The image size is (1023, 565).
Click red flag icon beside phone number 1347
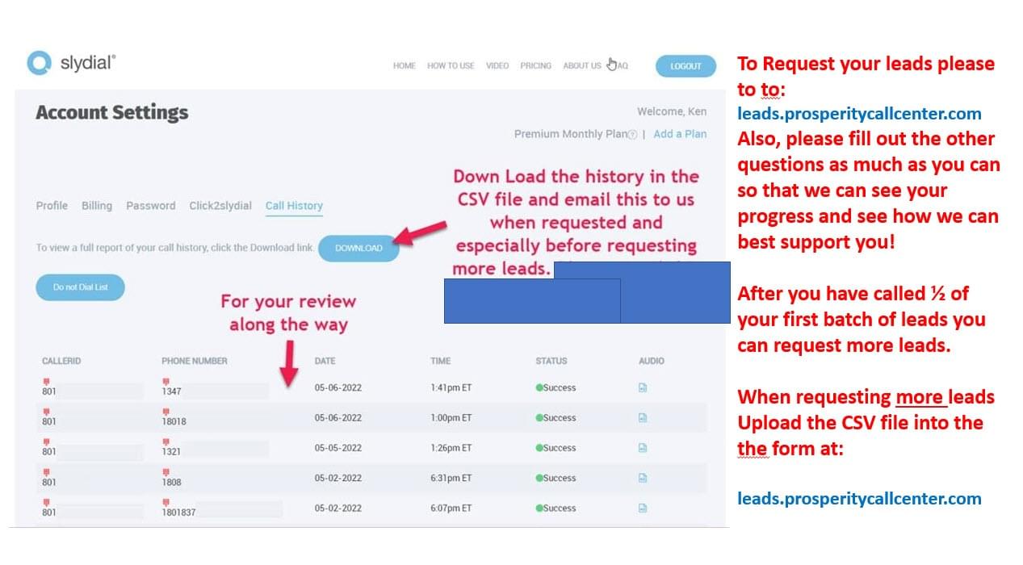click(x=166, y=382)
